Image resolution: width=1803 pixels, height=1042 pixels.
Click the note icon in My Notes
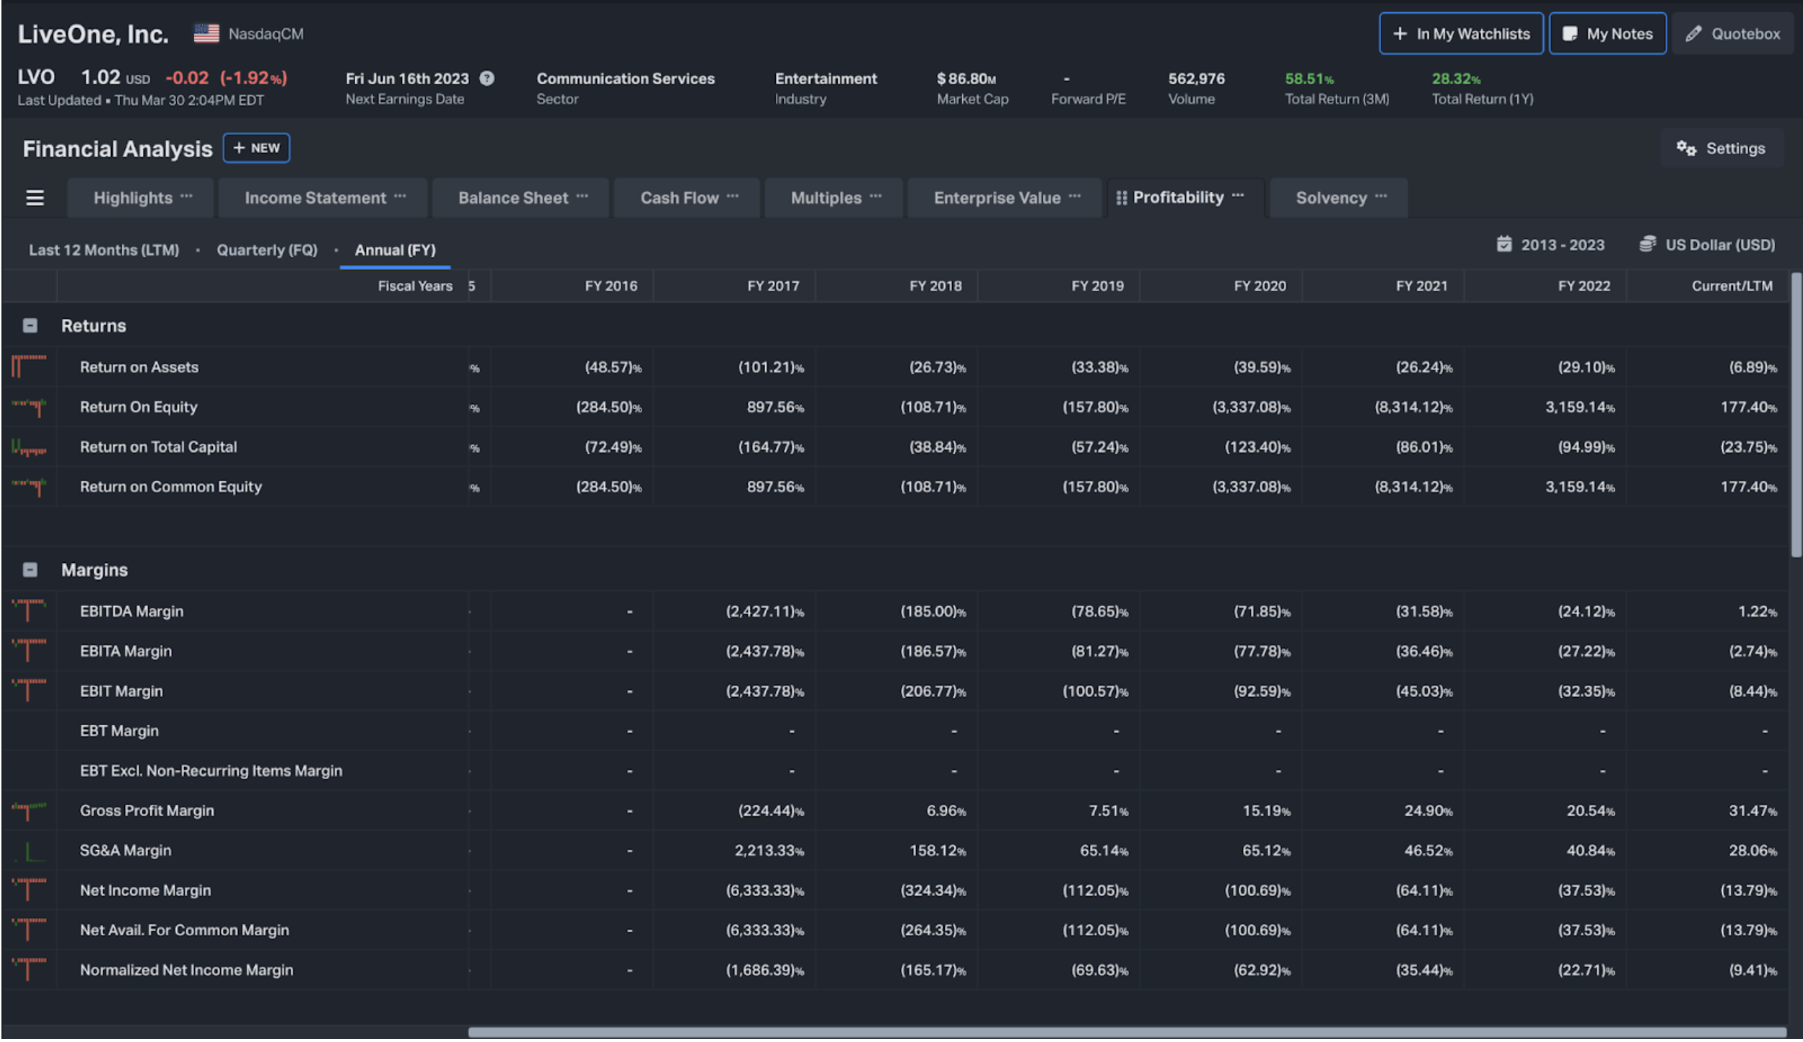1569,34
